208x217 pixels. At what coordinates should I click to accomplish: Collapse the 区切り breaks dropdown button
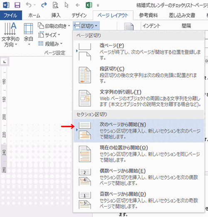point(86,26)
